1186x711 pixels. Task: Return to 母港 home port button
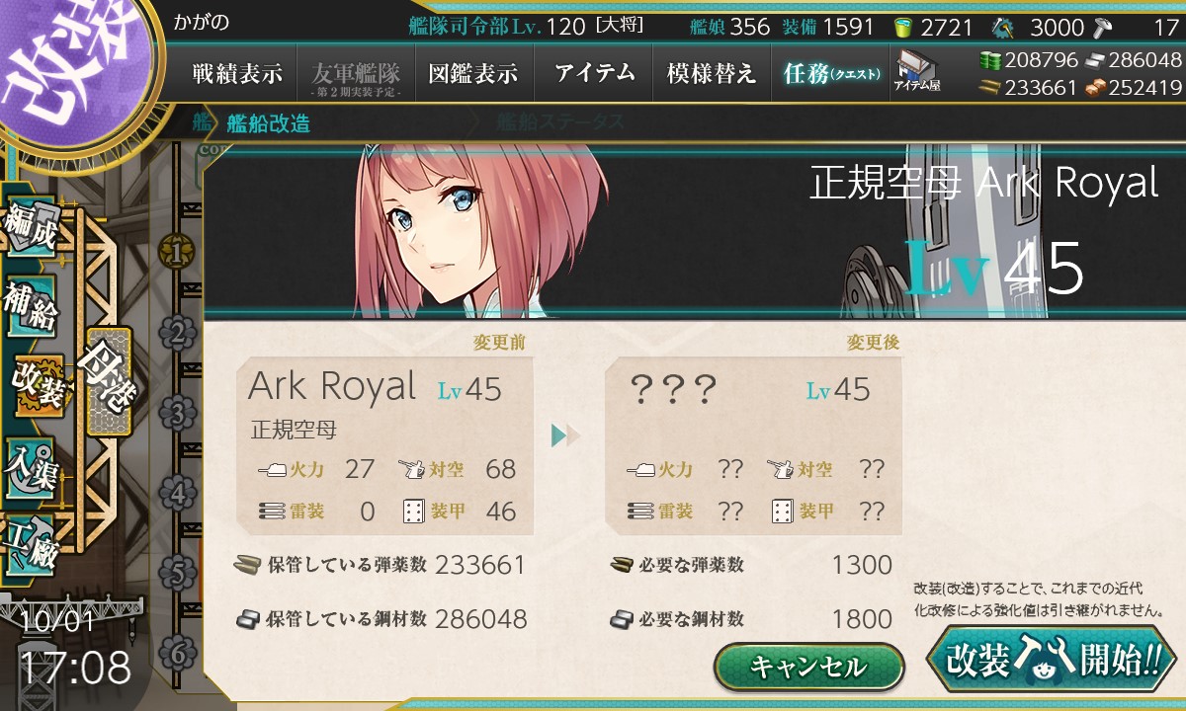pyautogui.click(x=108, y=380)
